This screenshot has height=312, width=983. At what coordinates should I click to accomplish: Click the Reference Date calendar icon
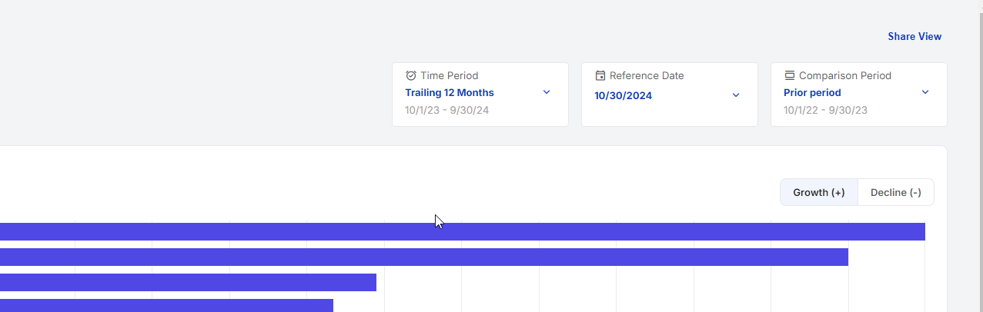[x=600, y=75]
